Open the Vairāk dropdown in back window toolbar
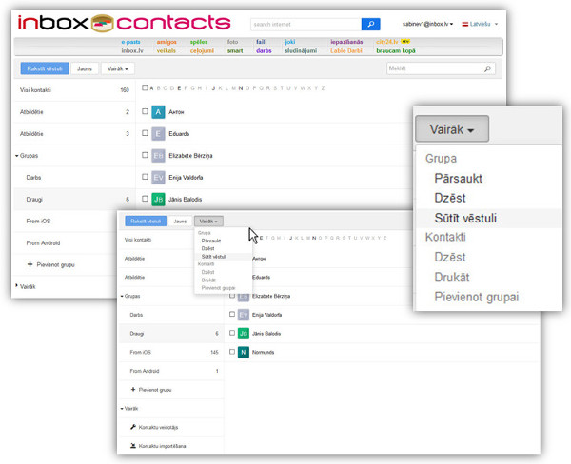 coord(117,68)
